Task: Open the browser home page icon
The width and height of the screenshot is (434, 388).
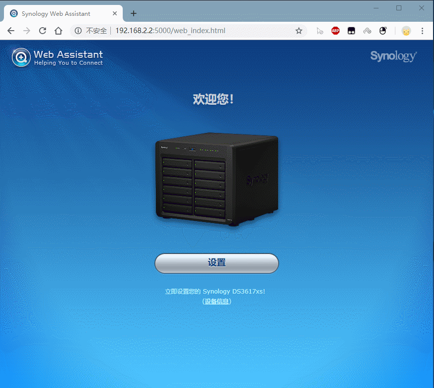Action: tap(58, 31)
